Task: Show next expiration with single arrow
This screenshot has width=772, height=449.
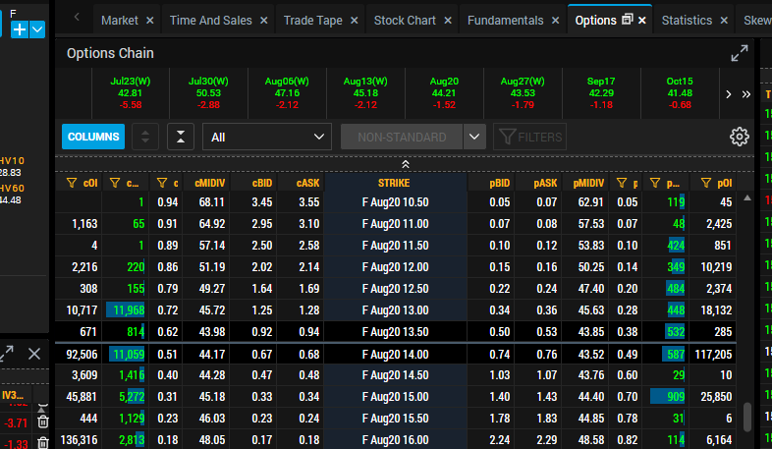Action: [x=729, y=94]
